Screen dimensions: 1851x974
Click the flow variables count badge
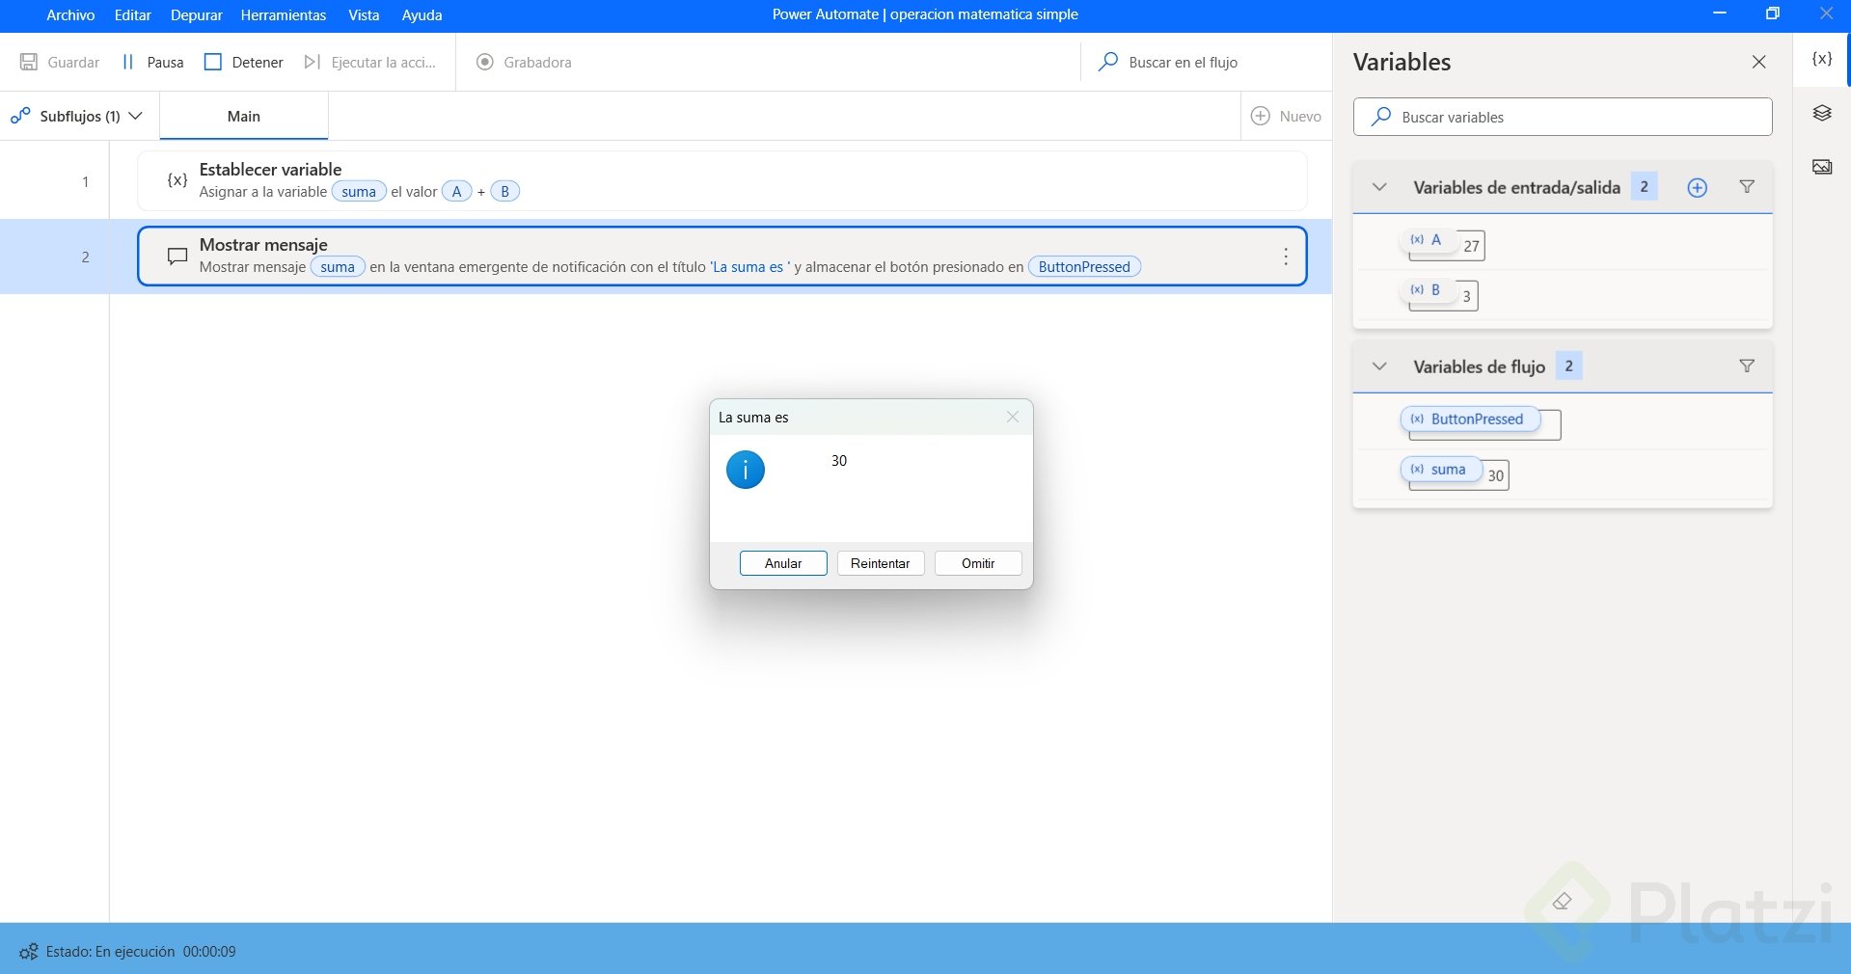point(1569,366)
